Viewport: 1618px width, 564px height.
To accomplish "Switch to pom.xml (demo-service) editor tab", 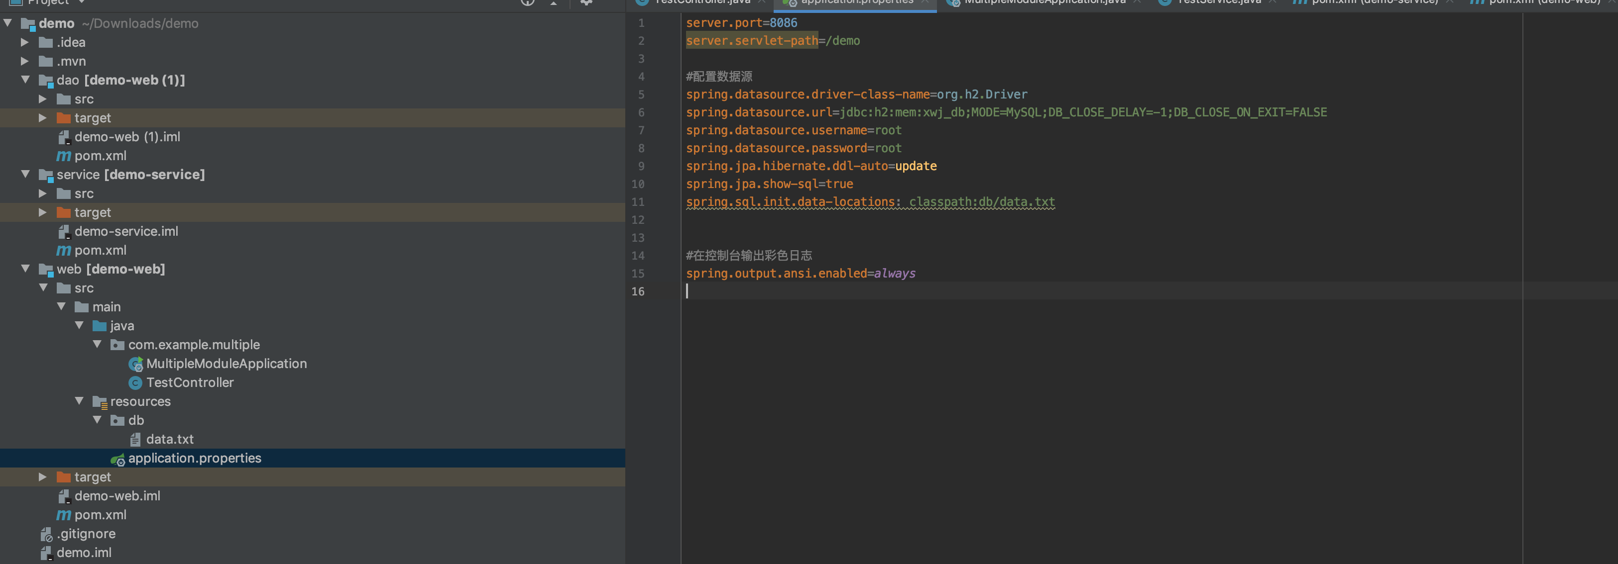I will pyautogui.click(x=1374, y=2).
